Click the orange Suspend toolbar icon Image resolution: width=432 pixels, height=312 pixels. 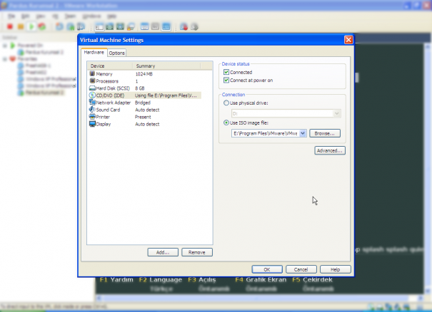click(21, 26)
